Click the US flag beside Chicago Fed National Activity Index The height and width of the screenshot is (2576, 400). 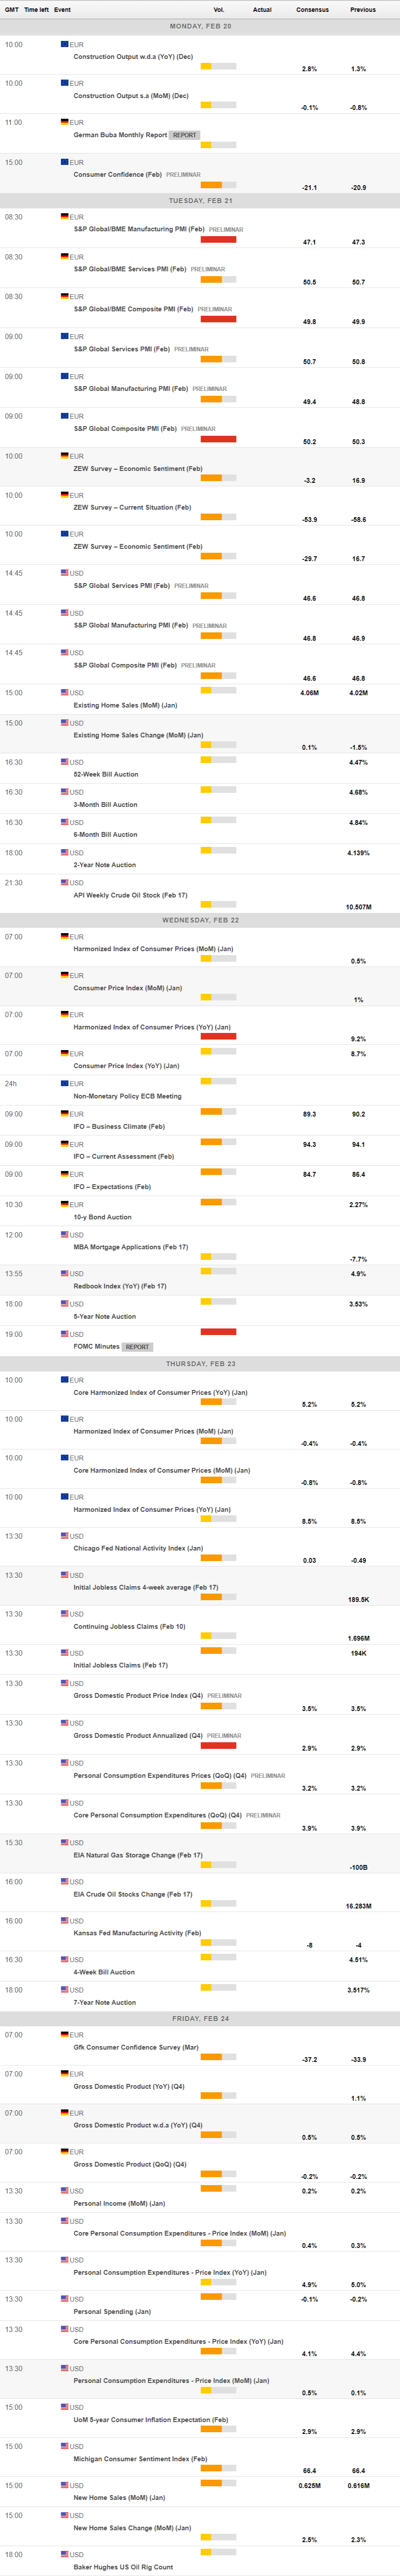coord(65,1536)
